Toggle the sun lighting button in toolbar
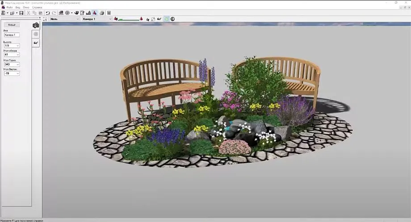This screenshot has height=222, width=411. click(x=166, y=19)
